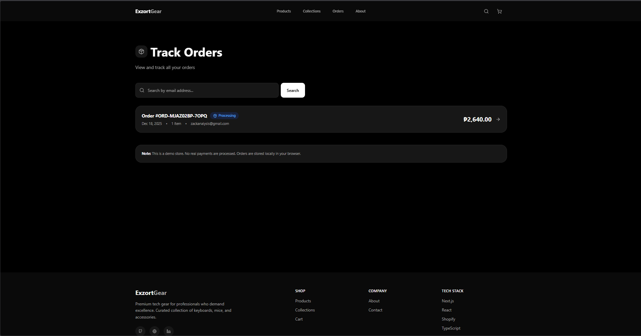Click the package icon beside Track Orders
The image size is (641, 336).
[x=141, y=52]
